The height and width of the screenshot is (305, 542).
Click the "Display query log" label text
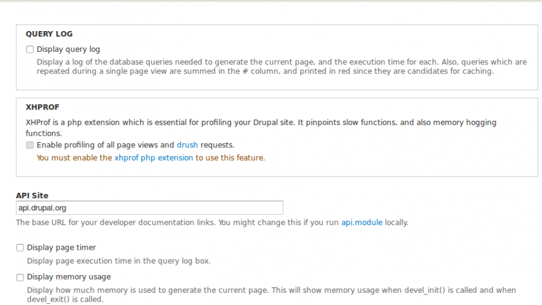(68, 49)
